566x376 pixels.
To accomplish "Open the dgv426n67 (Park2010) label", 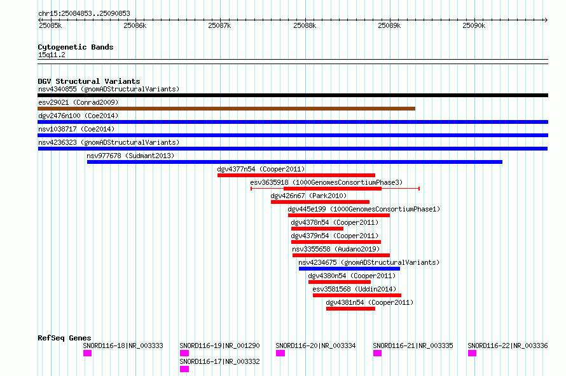I will 308,196.
